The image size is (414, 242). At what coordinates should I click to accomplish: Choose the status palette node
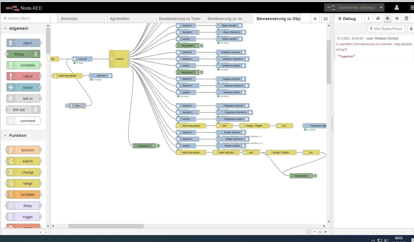[x=23, y=87]
